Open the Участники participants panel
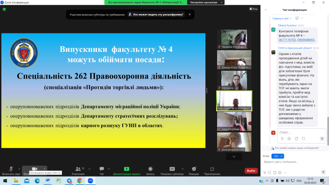The height and width of the screenshot is (185, 329). [78, 170]
